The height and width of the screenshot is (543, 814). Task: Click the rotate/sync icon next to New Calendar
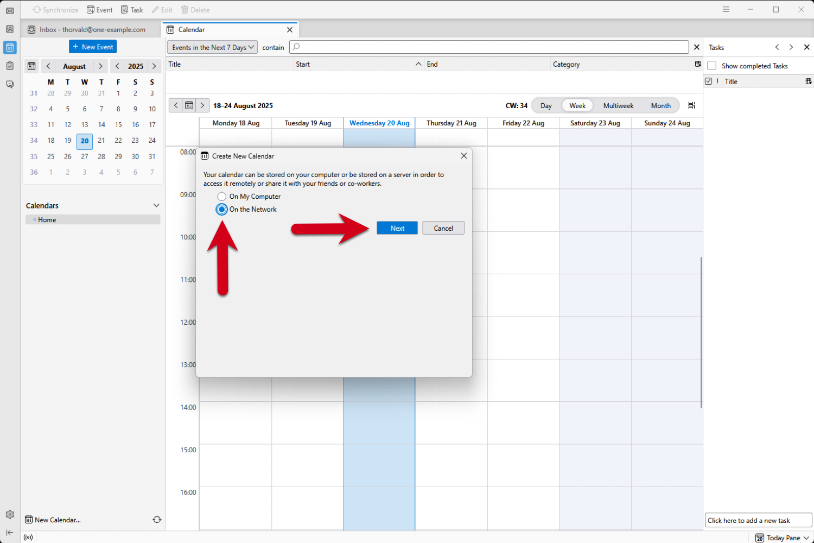(157, 520)
